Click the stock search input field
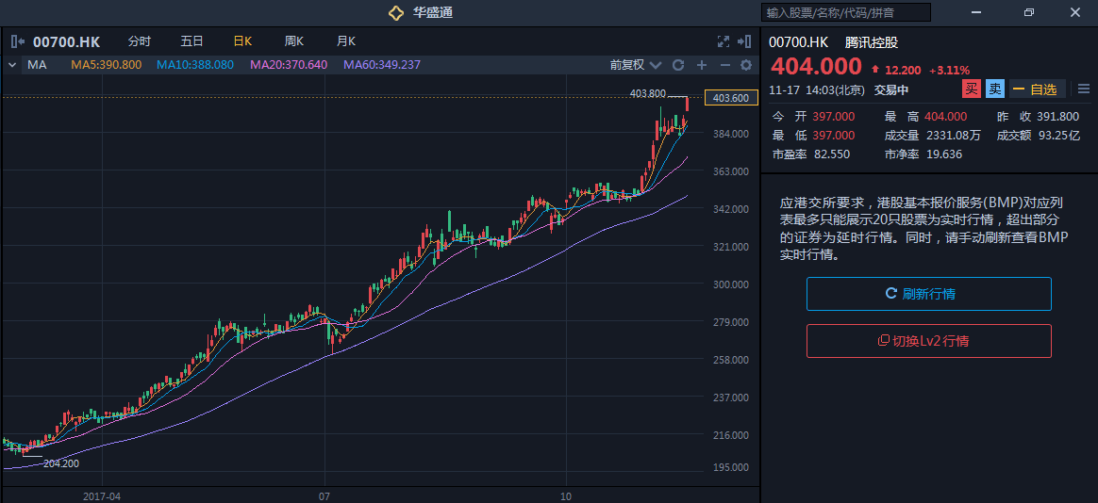1098x503 pixels. [x=845, y=12]
